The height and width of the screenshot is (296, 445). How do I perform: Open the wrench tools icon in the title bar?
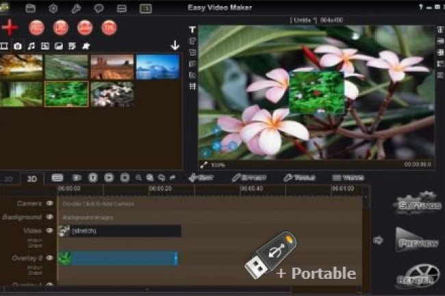[76, 8]
